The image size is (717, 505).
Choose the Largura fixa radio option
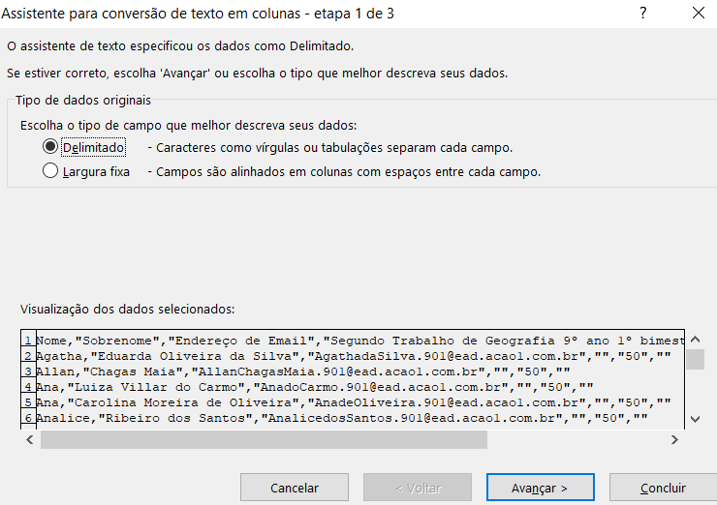(51, 171)
